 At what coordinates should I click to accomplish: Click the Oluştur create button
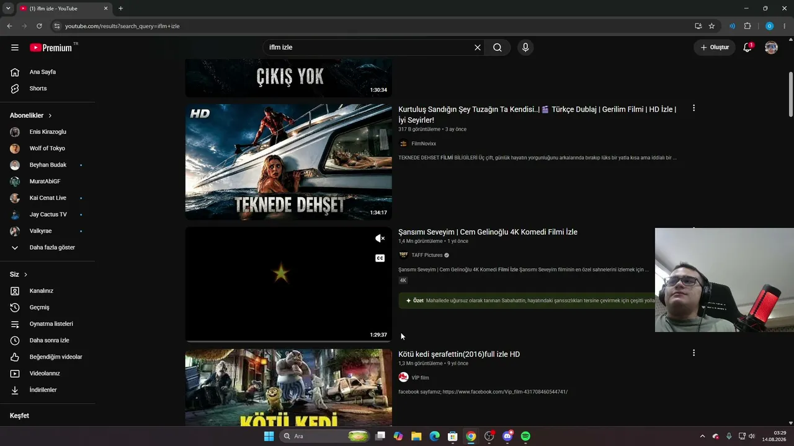tap(715, 48)
